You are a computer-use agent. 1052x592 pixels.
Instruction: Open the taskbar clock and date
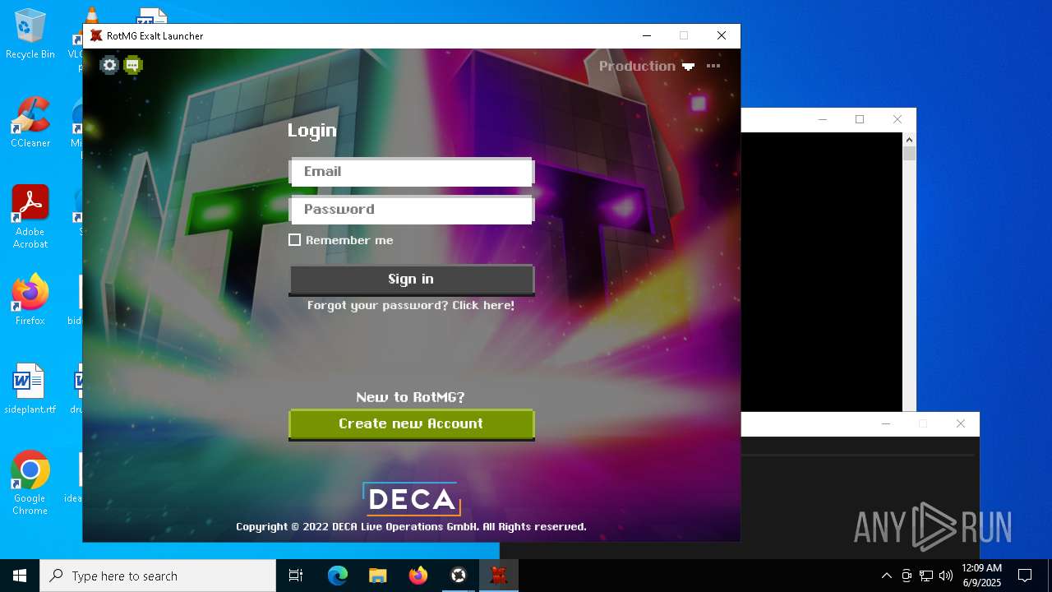981,576
